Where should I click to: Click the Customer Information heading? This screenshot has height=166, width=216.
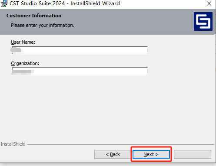click(x=34, y=16)
